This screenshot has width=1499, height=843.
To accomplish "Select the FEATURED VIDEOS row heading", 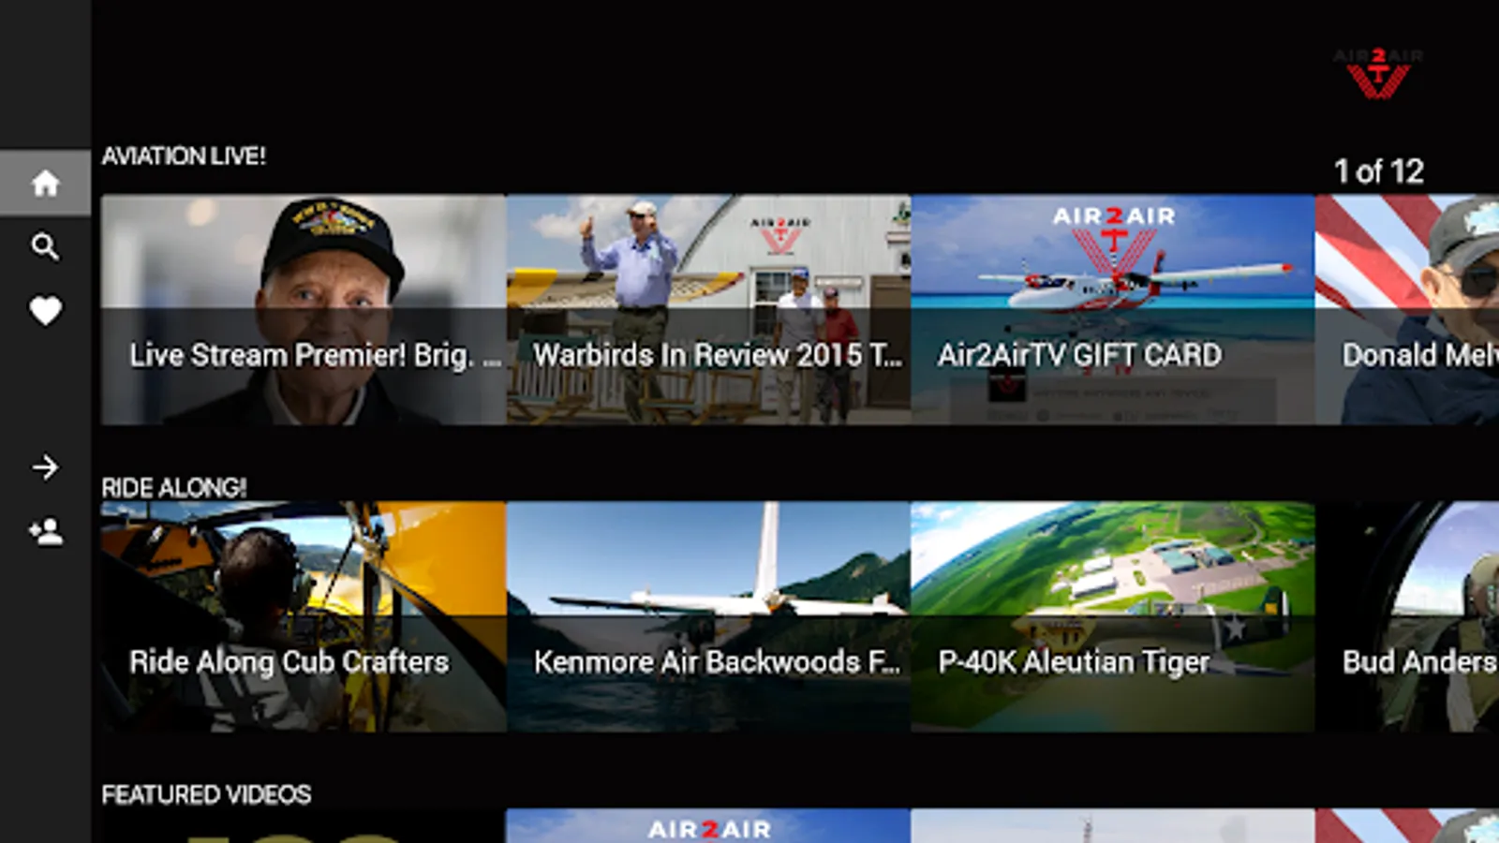I will tap(206, 794).
